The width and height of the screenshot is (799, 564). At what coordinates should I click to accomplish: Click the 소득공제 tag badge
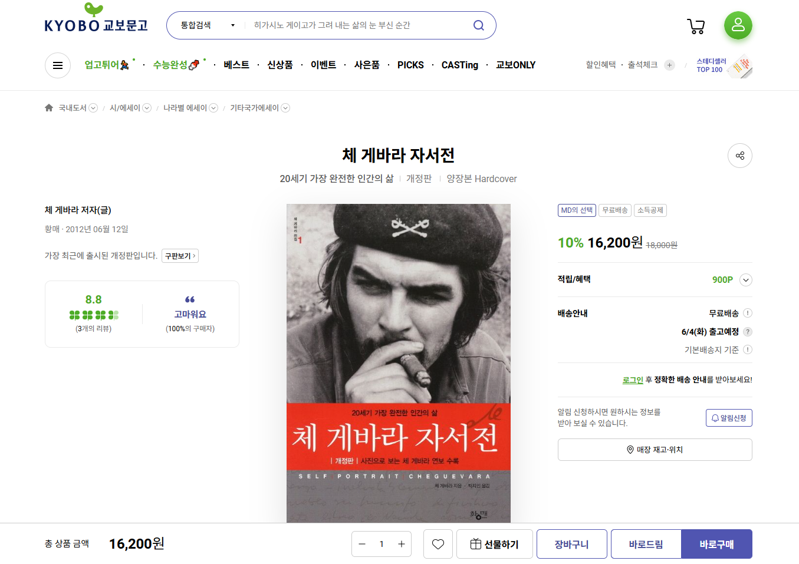(650, 210)
